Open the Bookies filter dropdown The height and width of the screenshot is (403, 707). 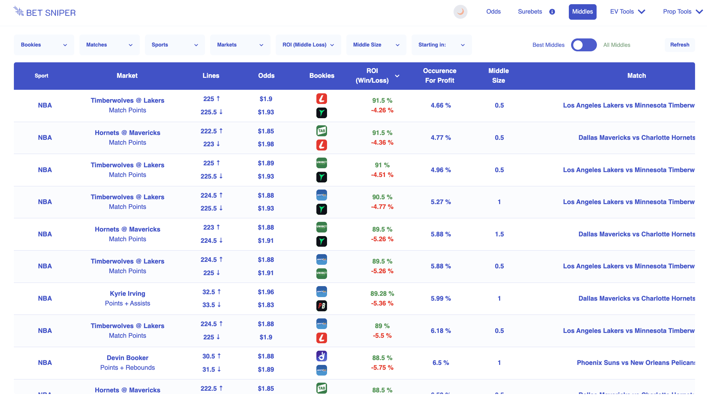(x=44, y=45)
